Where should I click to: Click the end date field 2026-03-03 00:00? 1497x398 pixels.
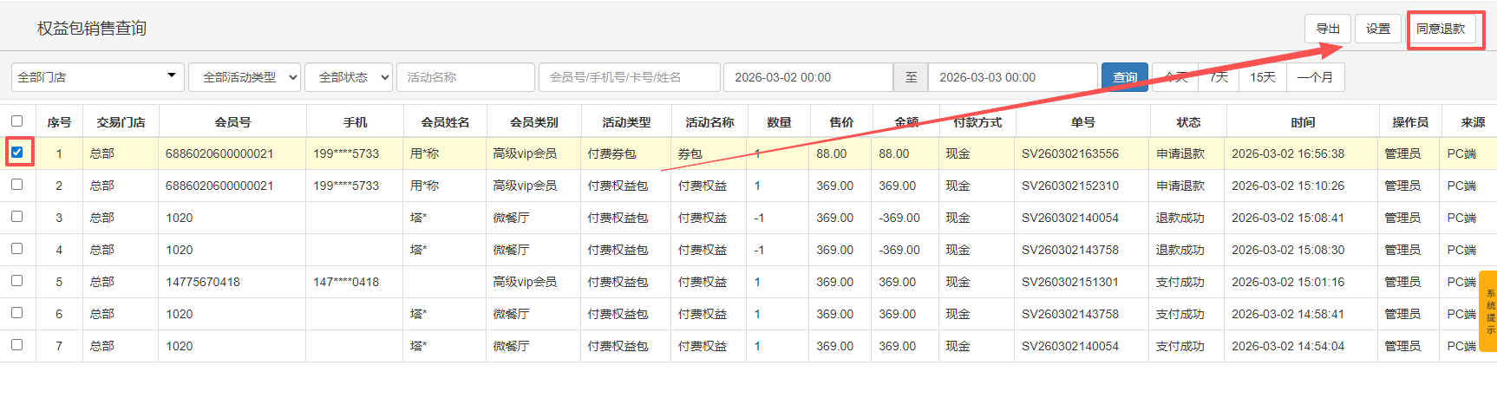pyautogui.click(x=1011, y=77)
